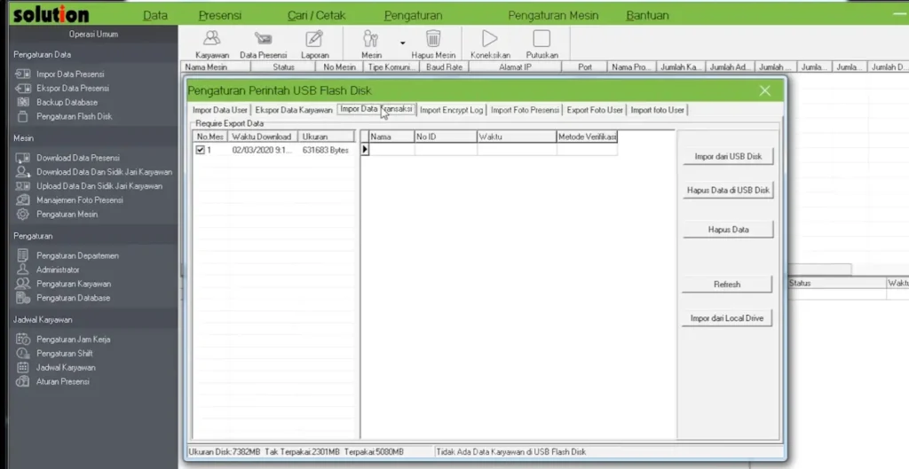This screenshot has height=469, width=909.
Task: Open the Pengaturan Mesin menu
Action: coord(553,15)
